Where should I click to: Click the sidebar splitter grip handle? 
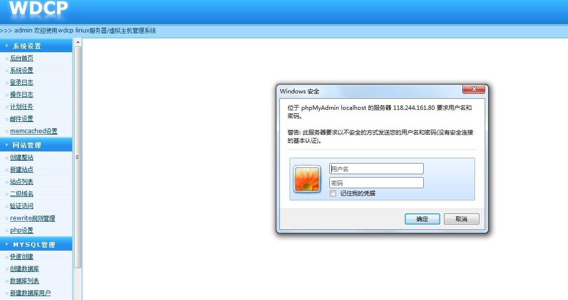point(77,157)
